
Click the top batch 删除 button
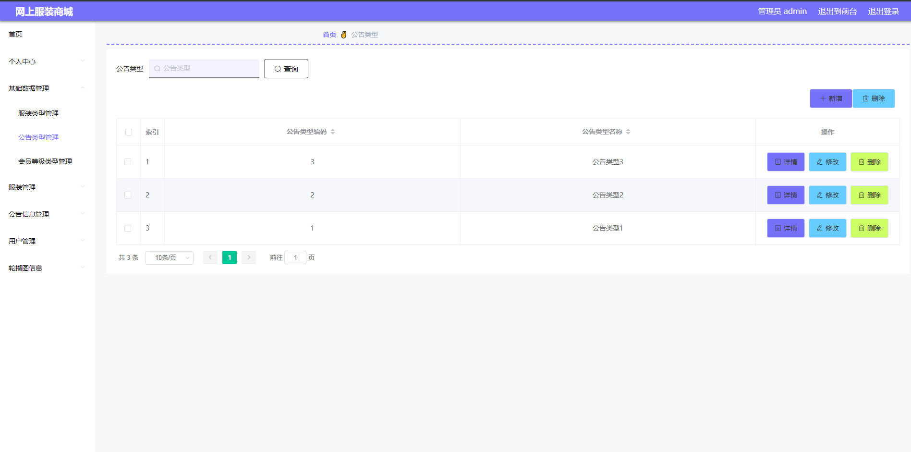tap(874, 98)
